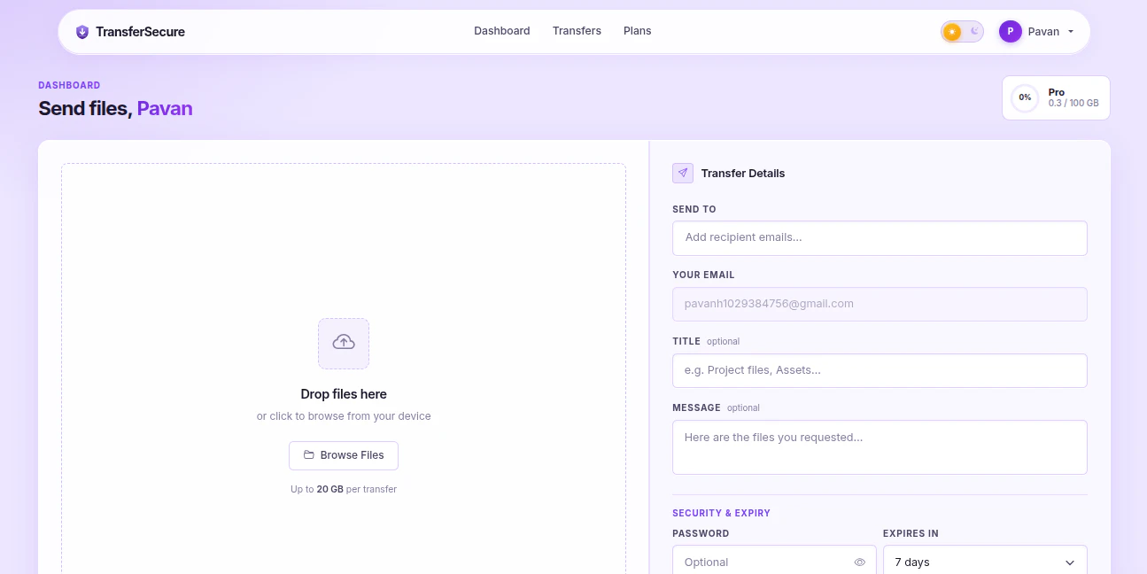Viewport: 1147px width, 574px height.
Task: Switch to the Transfers page
Action: click(x=577, y=31)
